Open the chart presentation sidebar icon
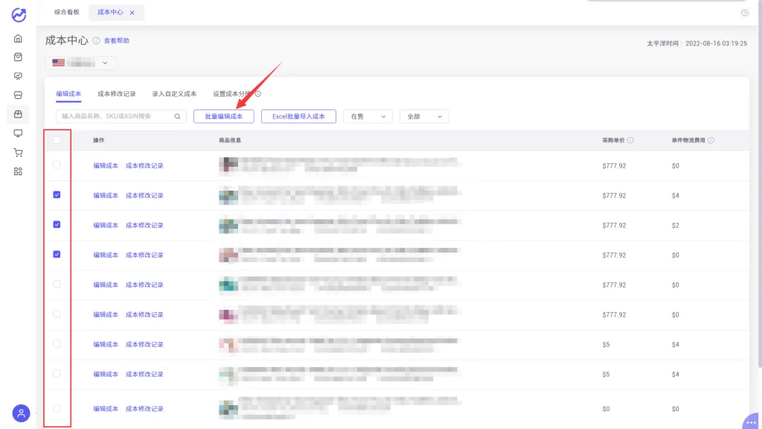Screen dimensions: 762x429 coord(18,77)
